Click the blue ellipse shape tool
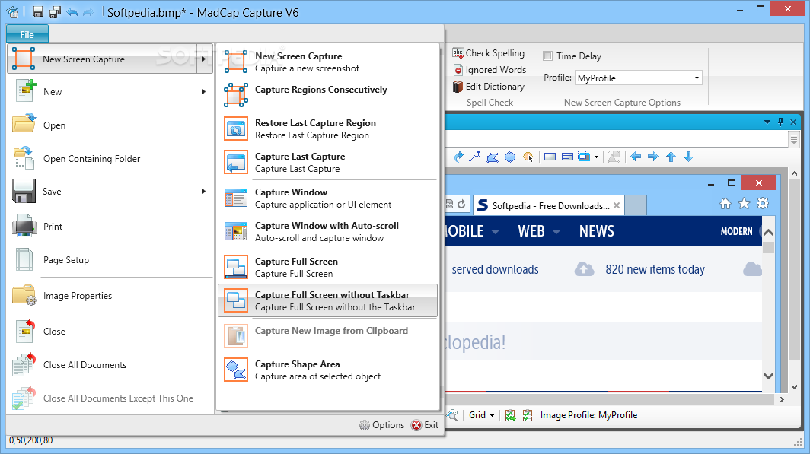Viewport: 810px width, 454px height. click(x=510, y=157)
